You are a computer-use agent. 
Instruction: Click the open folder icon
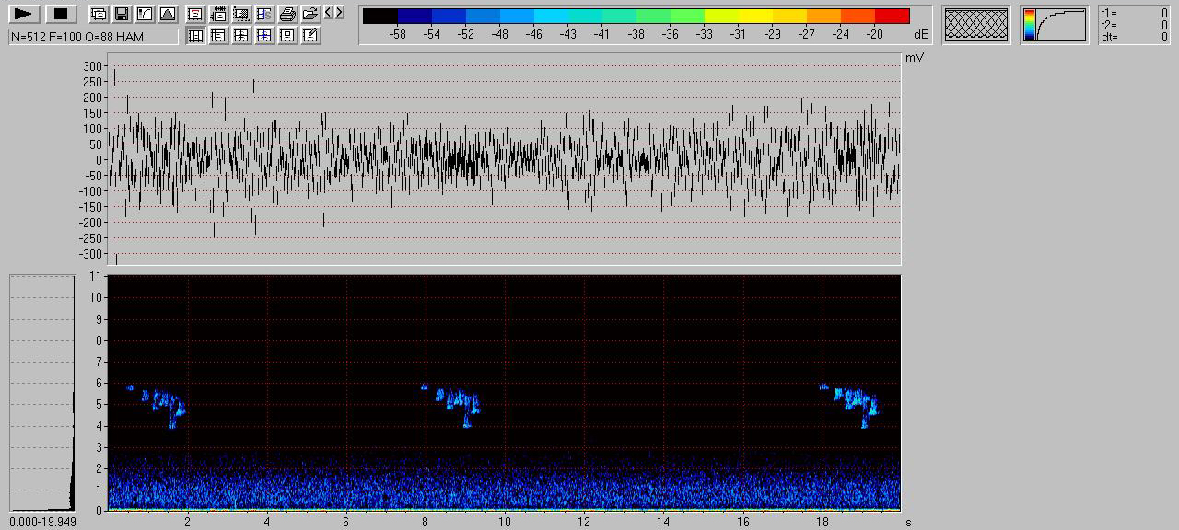[x=310, y=14]
